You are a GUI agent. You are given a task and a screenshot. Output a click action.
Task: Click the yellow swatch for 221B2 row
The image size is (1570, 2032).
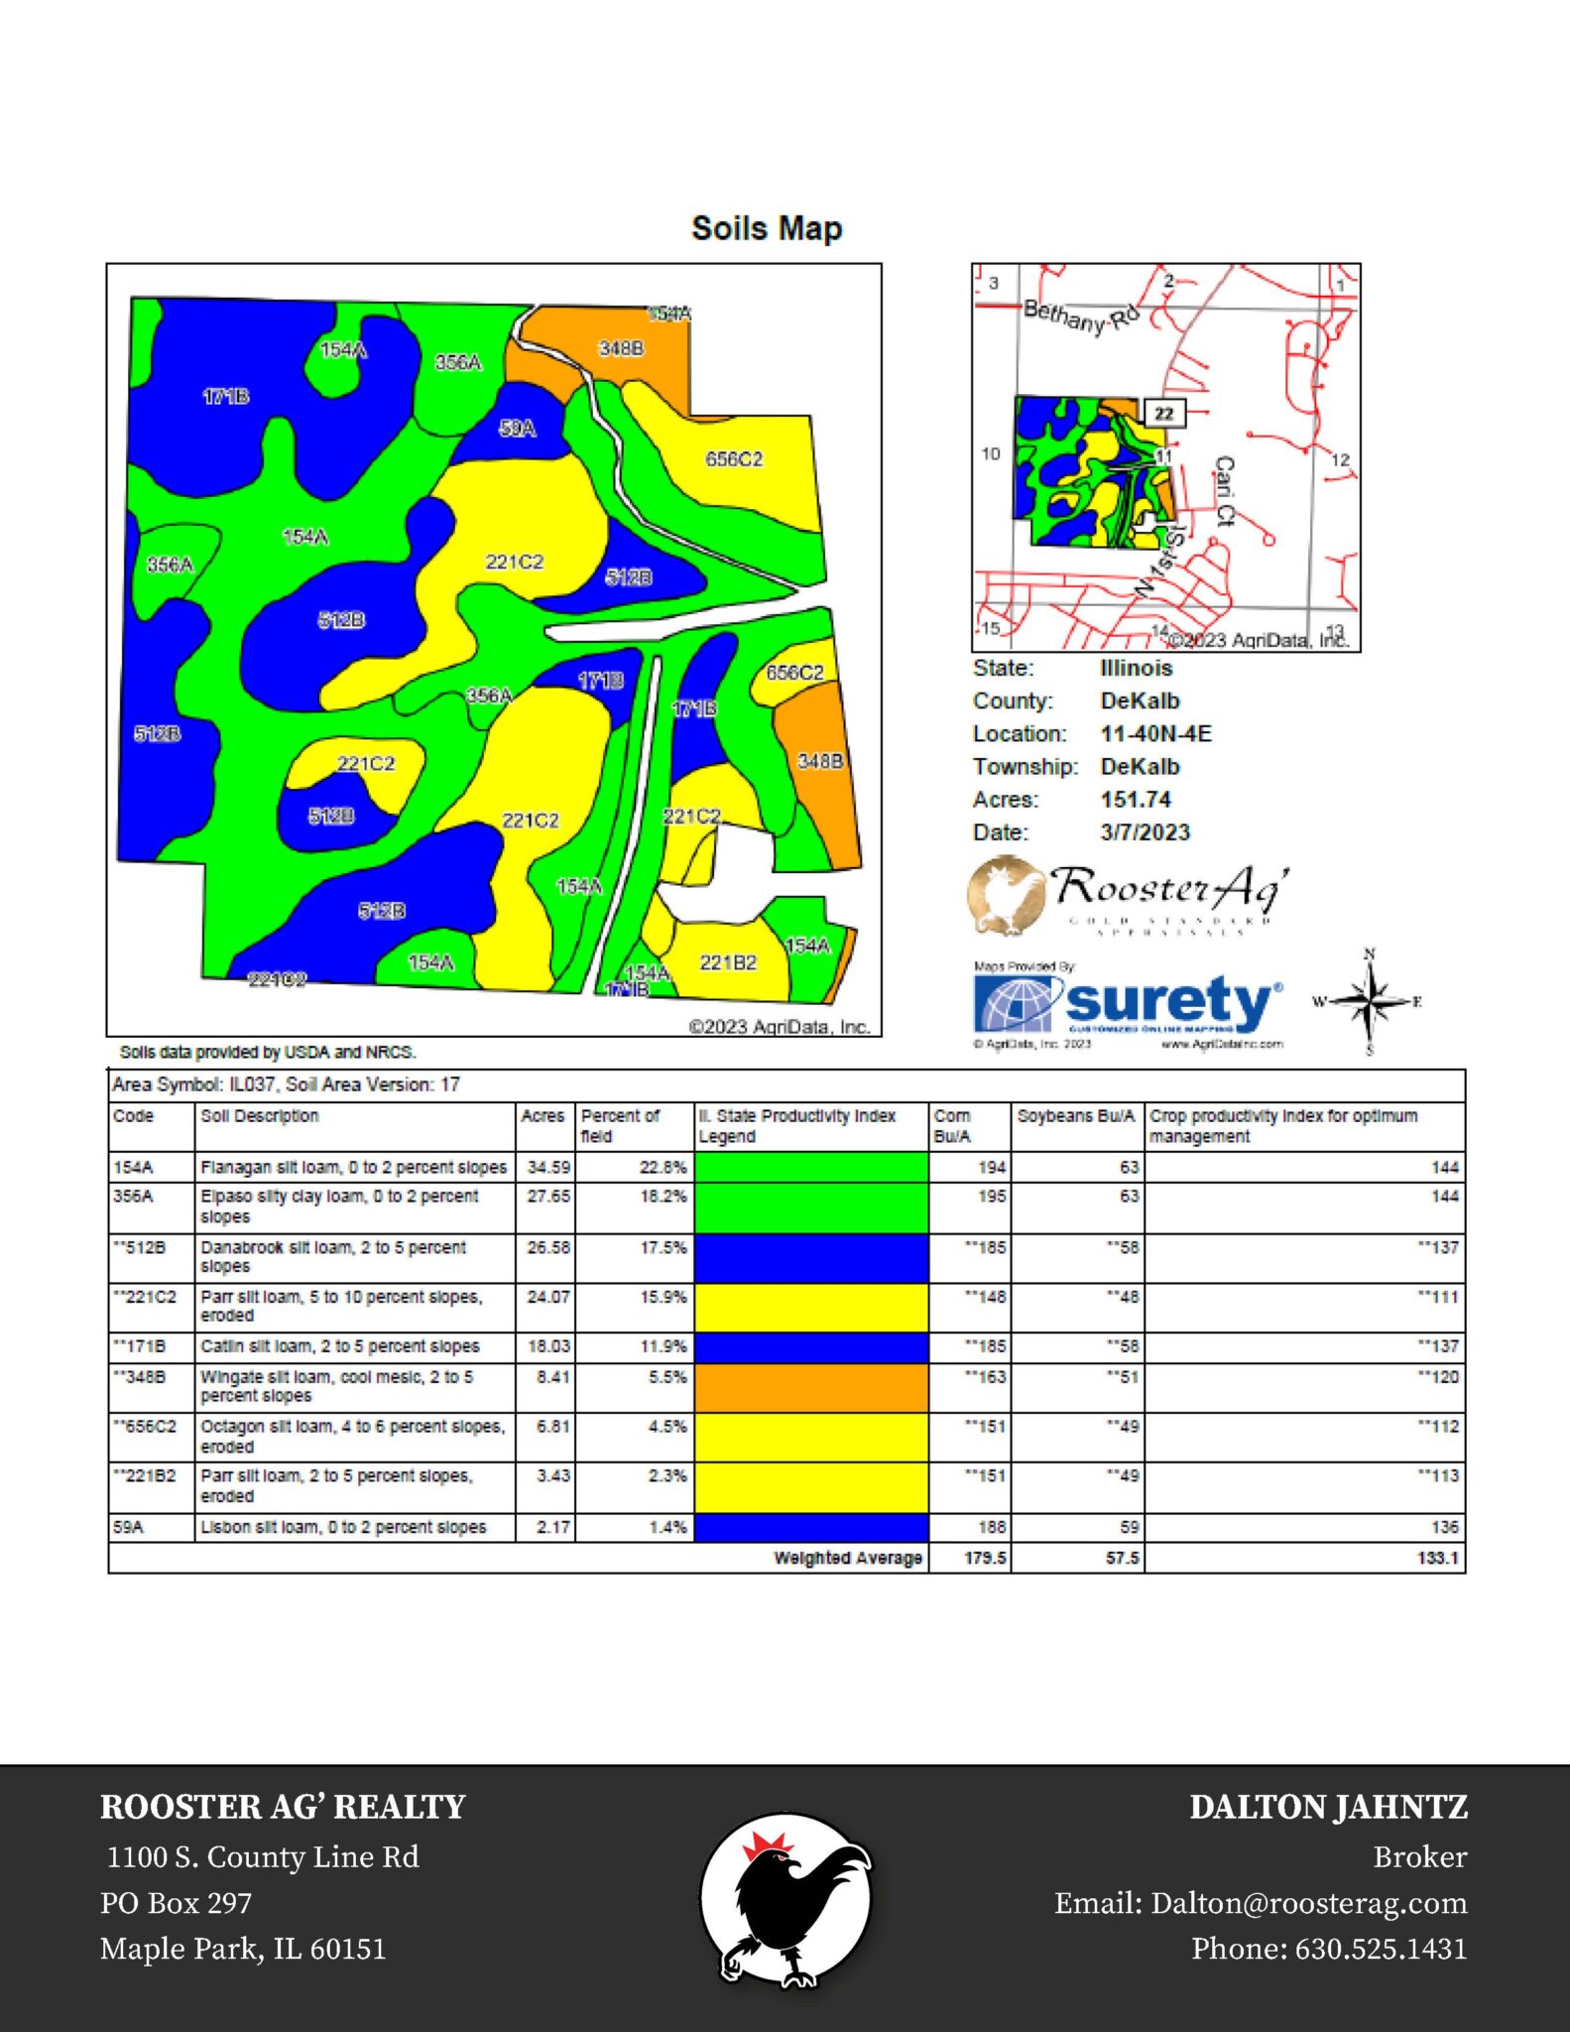point(811,1486)
